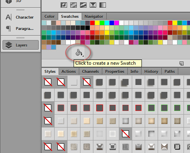Click the grip handle above the Layers button
This screenshot has height=153, width=190.
[21, 38]
